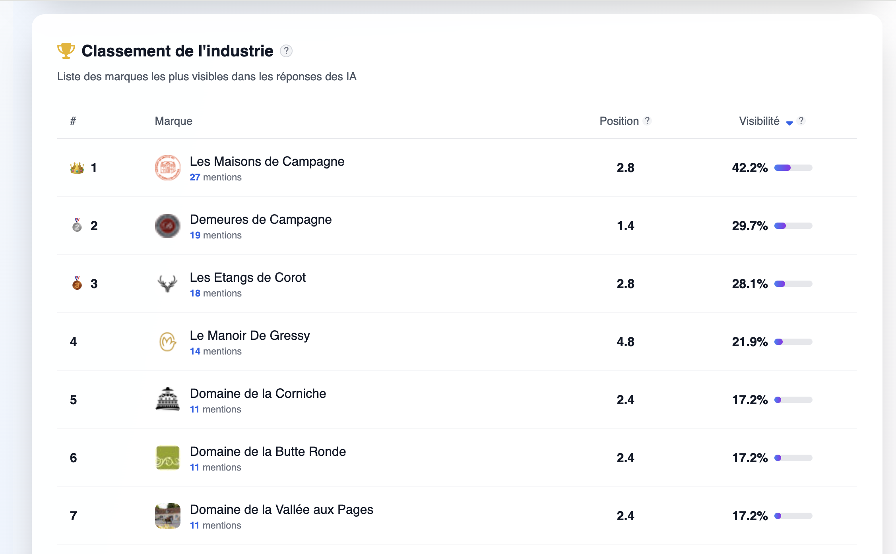Viewport: 896px width, 554px height.
Task: Open the Les Maisons de Campagne brand
Action: [x=267, y=161]
